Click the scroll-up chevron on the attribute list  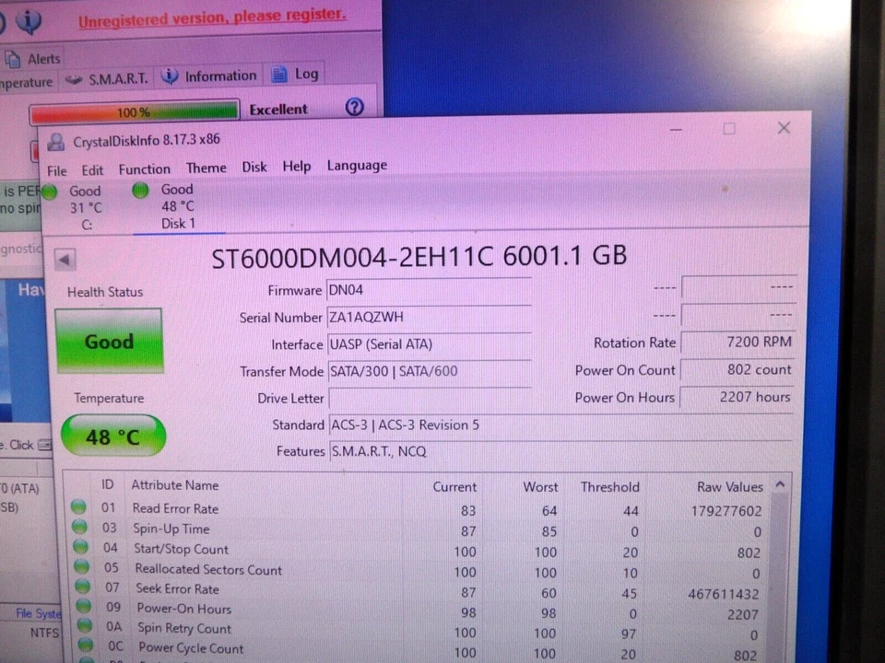[779, 483]
